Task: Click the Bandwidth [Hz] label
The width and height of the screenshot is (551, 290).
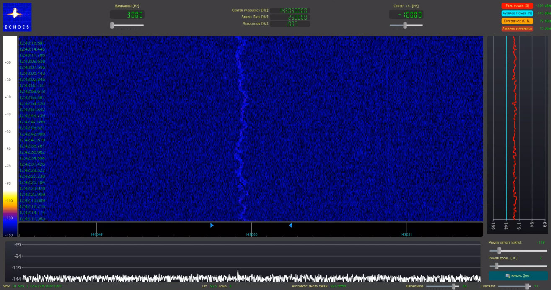Action: (x=127, y=6)
